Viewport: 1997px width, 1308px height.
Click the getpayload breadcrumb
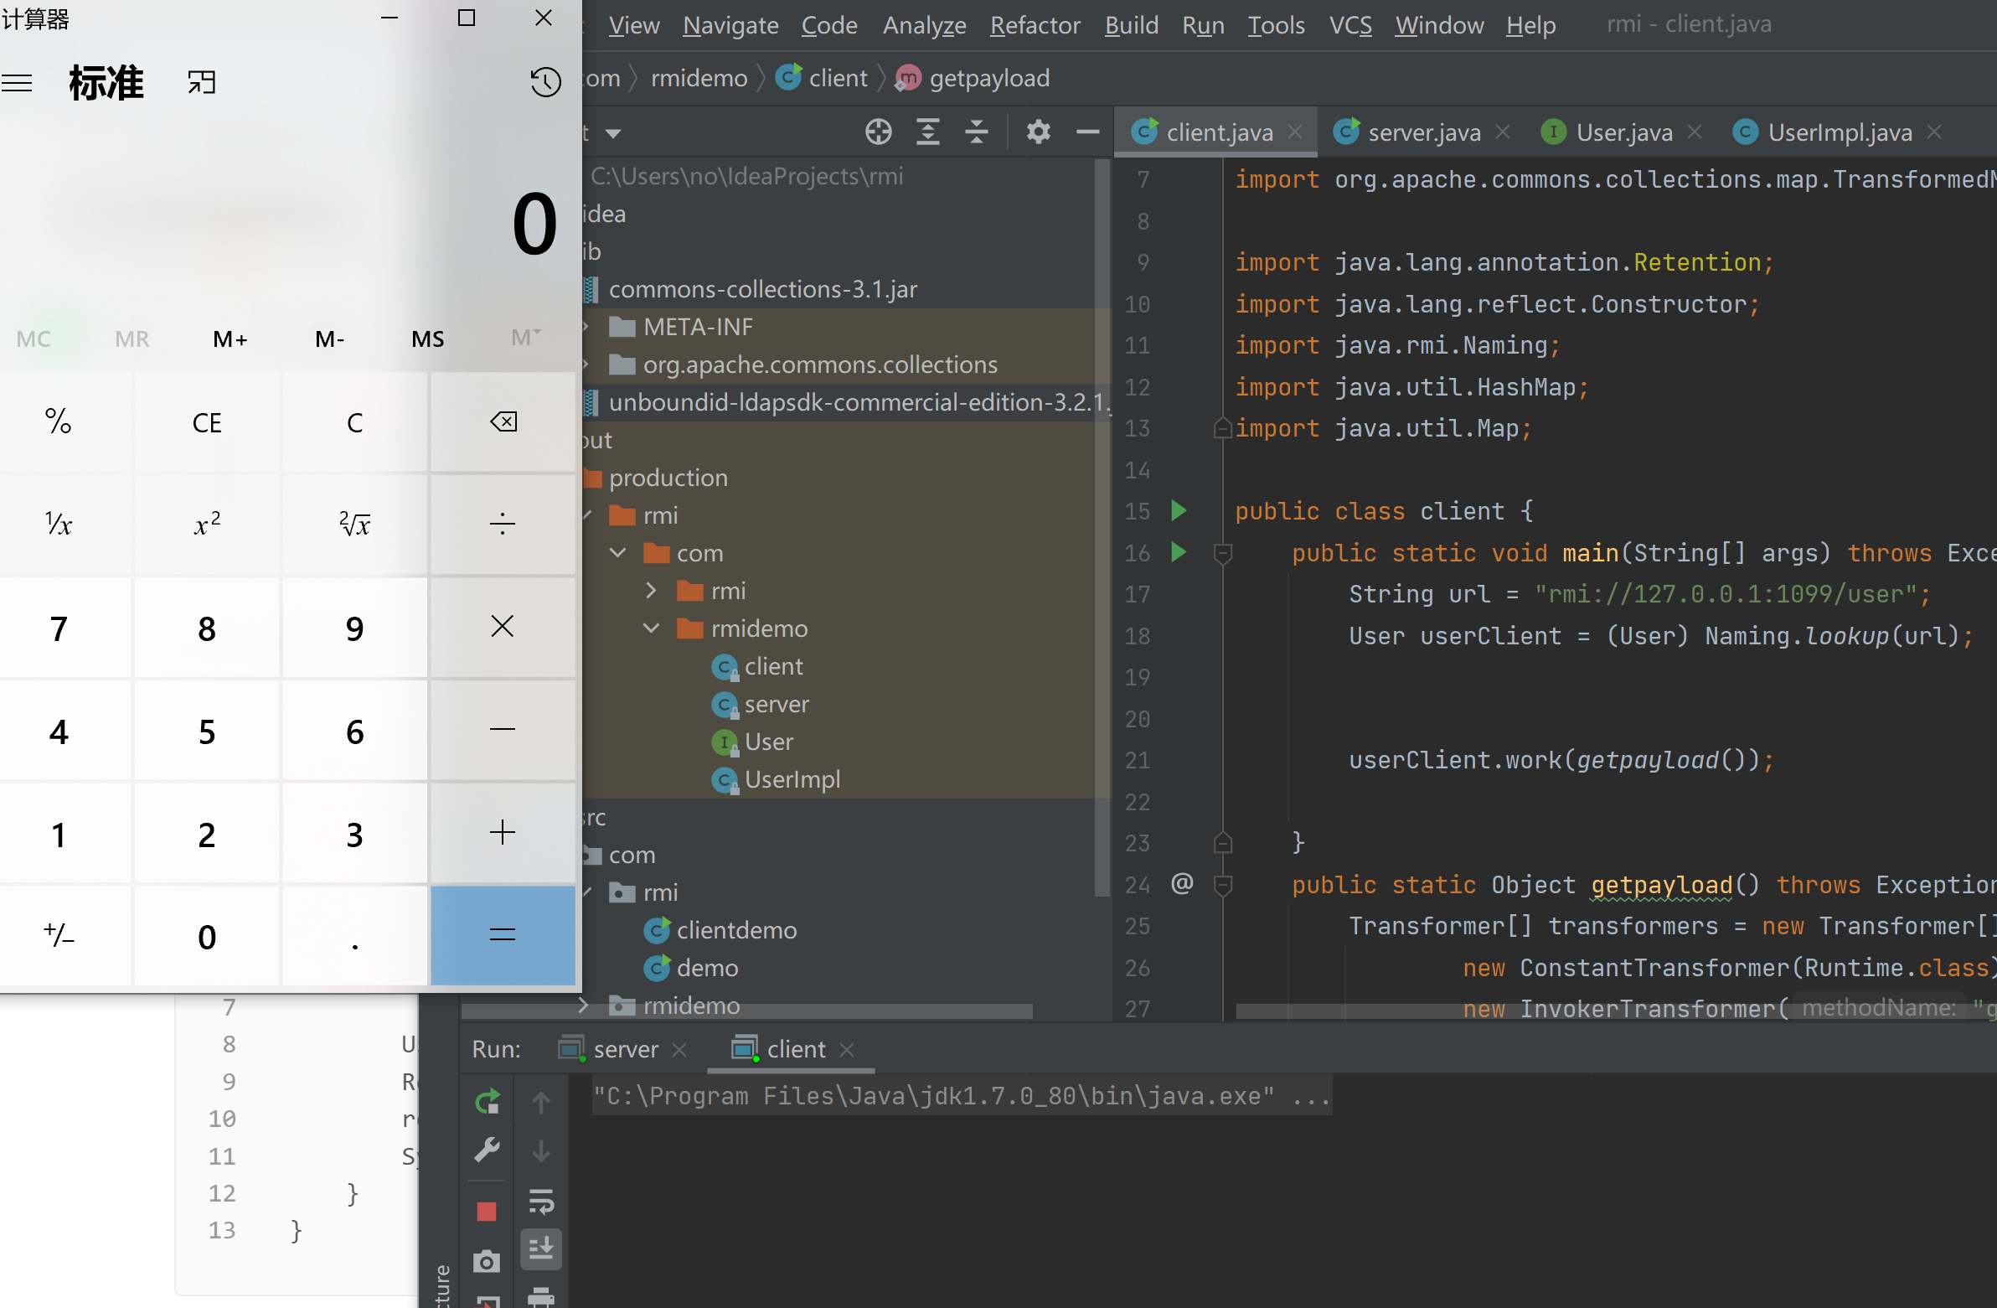pos(988,78)
